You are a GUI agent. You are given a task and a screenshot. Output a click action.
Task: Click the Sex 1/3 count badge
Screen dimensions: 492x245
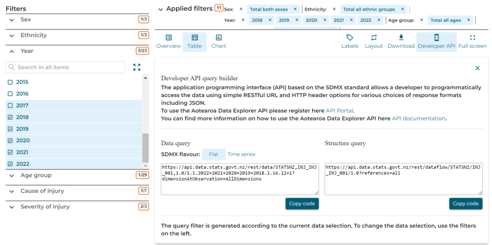pyautogui.click(x=144, y=20)
